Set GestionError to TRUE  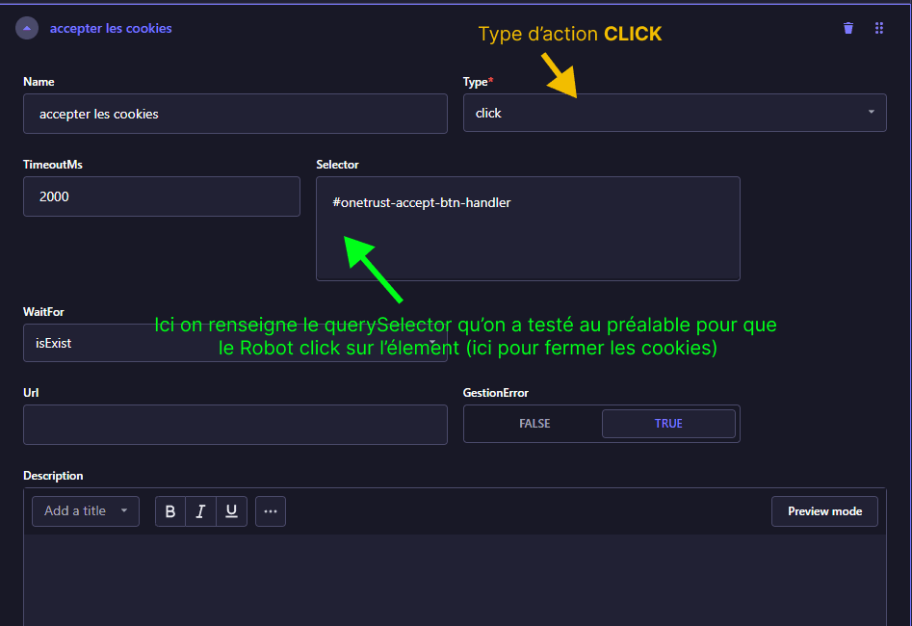coord(668,424)
